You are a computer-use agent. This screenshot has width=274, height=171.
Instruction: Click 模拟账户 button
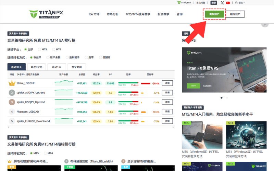coord(235,14)
